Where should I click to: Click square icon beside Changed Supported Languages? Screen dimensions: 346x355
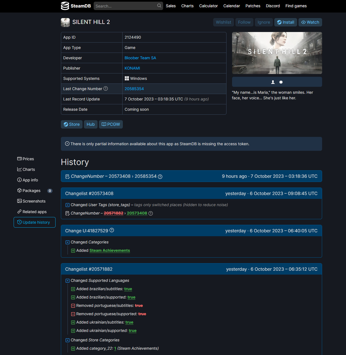pos(68,281)
